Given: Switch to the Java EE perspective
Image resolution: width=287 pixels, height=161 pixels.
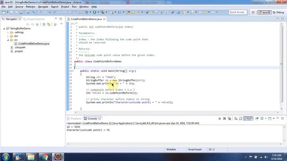Looking at the screenshot, I should pyautogui.click(x=265, y=13).
